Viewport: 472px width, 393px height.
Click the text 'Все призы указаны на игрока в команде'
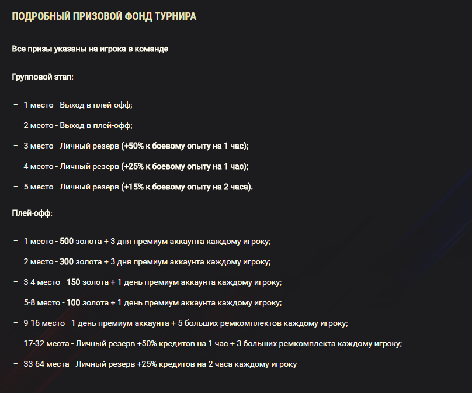point(90,49)
